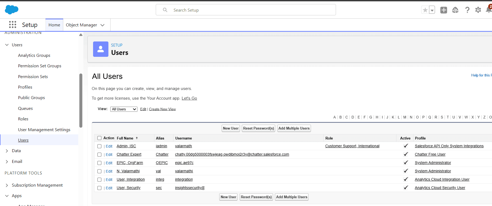Open Salesforce API Only System Integrations profile
The image size is (492, 206).
point(449,146)
